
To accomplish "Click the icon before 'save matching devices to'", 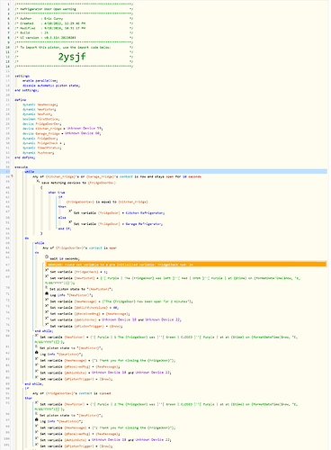I will [x=38, y=181].
